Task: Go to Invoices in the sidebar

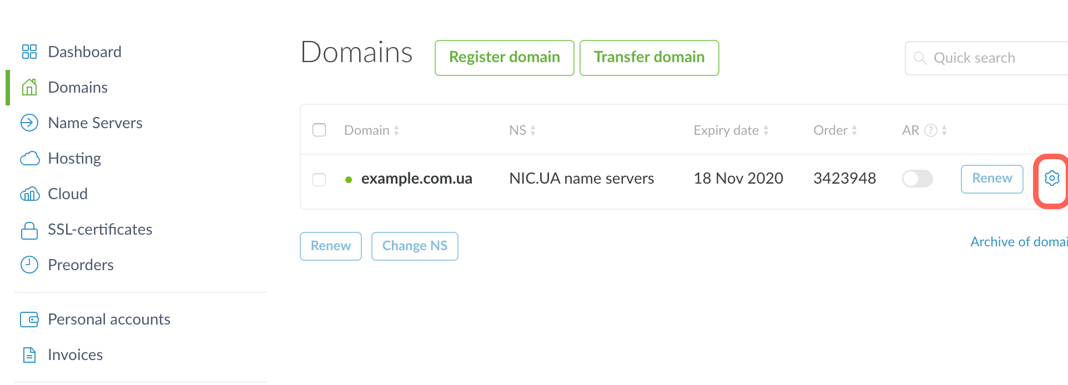Action: [75, 355]
